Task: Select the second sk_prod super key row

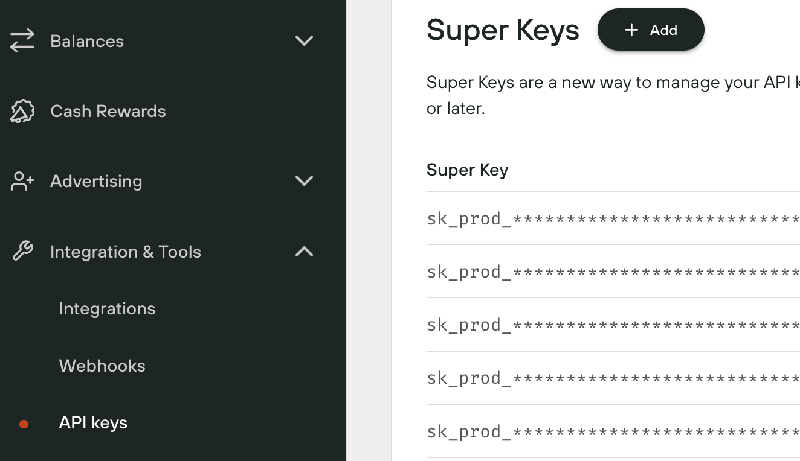Action: point(613,272)
